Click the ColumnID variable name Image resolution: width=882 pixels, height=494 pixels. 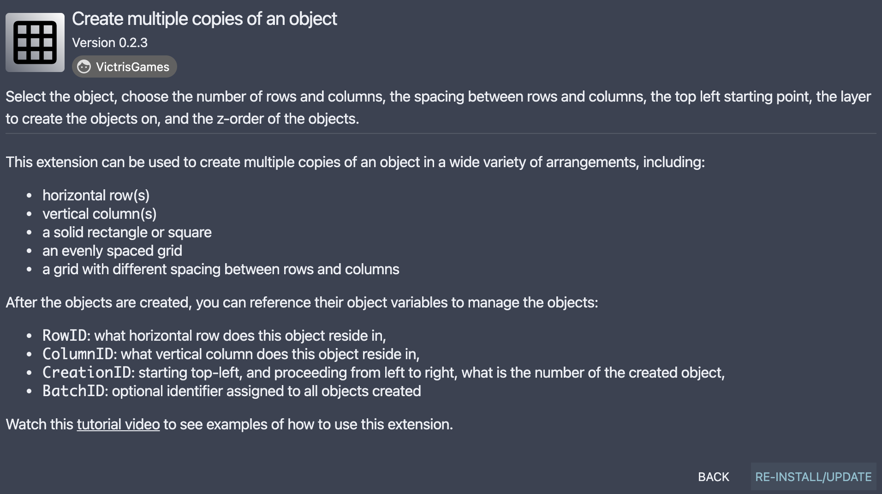pos(78,354)
